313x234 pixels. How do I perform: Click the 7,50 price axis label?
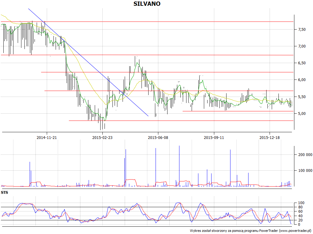[x=302, y=30]
